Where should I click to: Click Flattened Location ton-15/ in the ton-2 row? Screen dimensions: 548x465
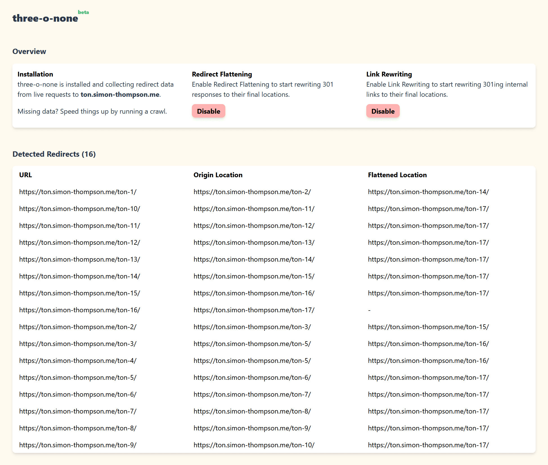click(x=428, y=327)
